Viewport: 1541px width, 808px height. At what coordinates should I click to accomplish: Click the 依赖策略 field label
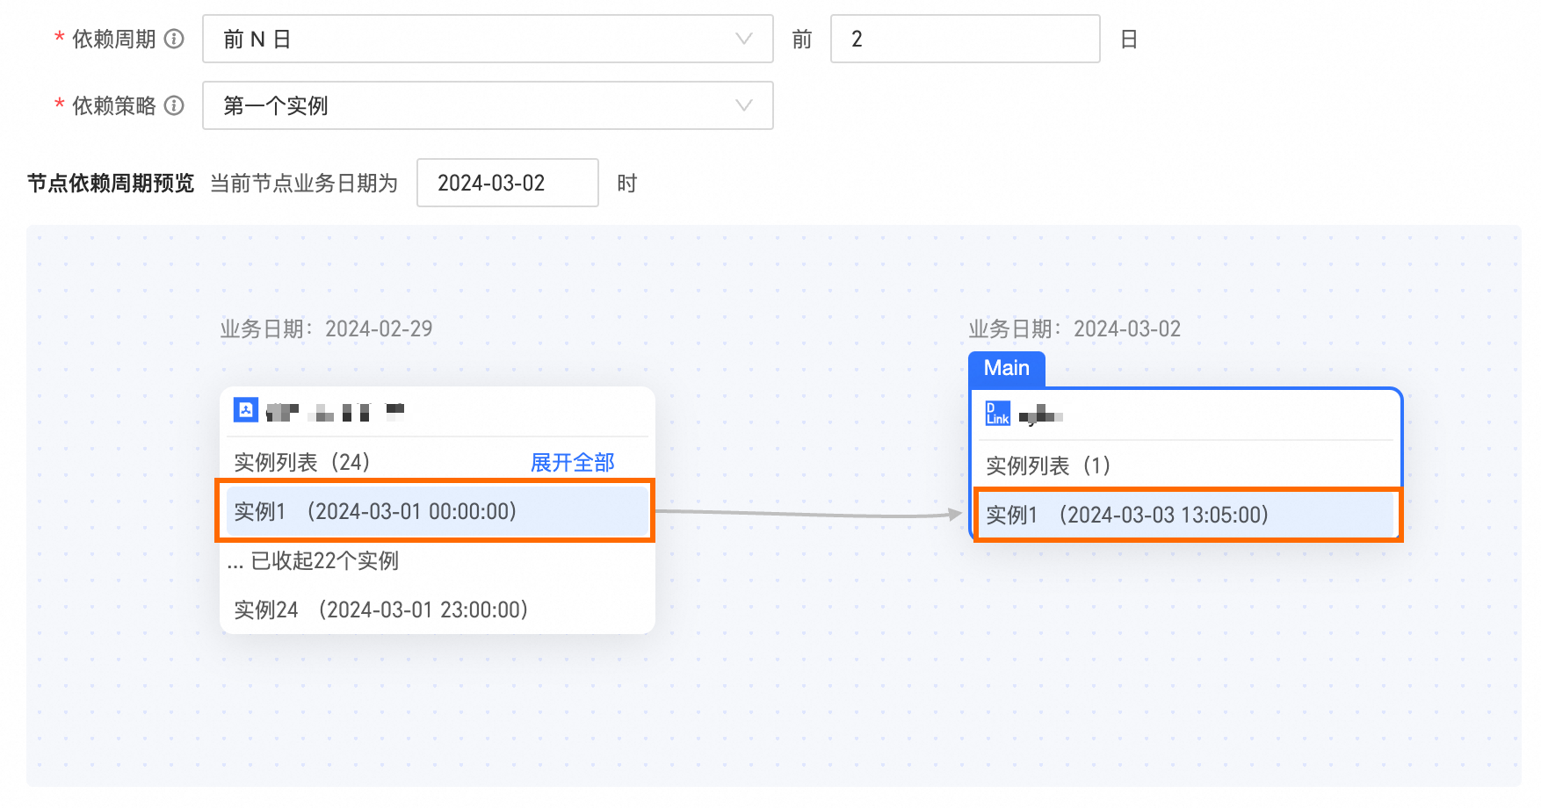[114, 105]
